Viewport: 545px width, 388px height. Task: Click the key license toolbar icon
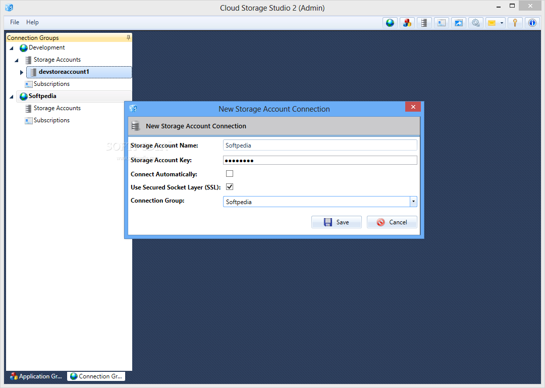(515, 23)
